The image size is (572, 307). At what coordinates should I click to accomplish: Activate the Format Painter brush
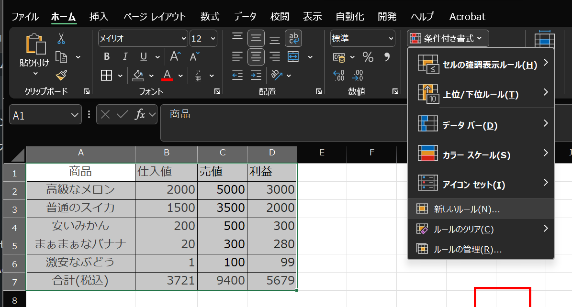click(61, 75)
